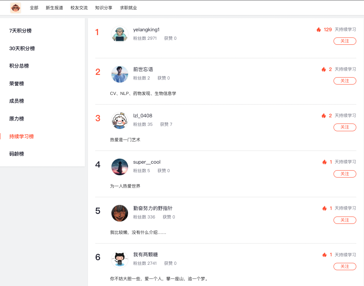Select 积分总榜 in the sidebar
The height and width of the screenshot is (286, 364).
tap(19, 66)
